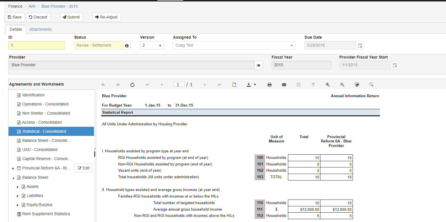Toggle full page view with the blank page icon
This screenshot has height=222, width=446.
click(234, 85)
